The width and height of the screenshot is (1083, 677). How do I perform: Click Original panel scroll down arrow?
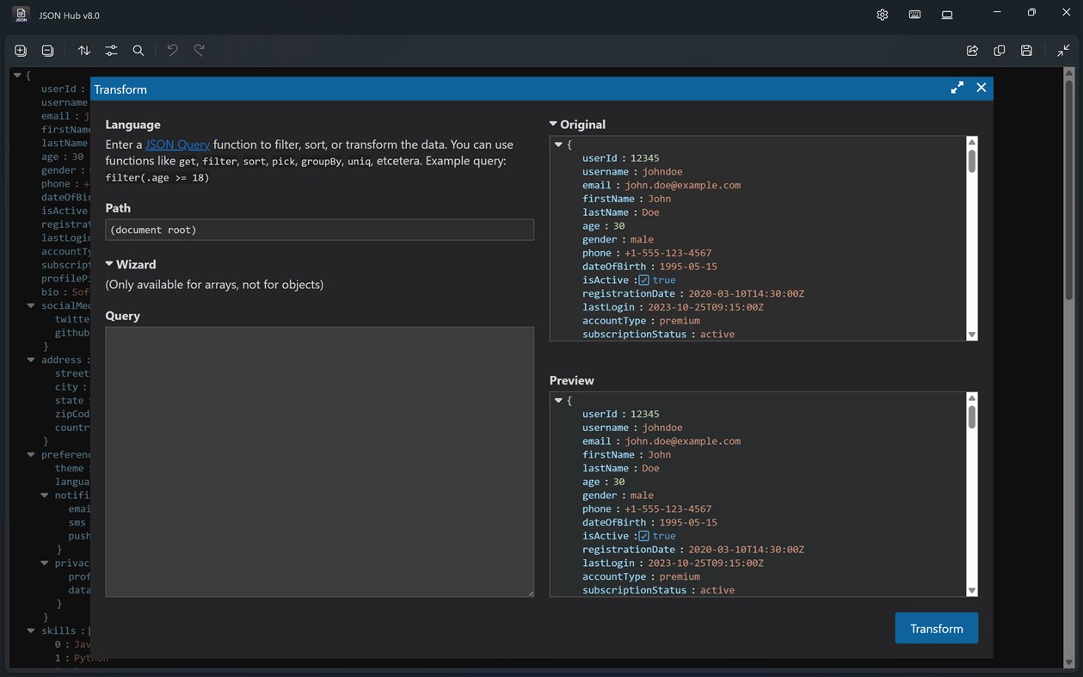click(x=972, y=335)
